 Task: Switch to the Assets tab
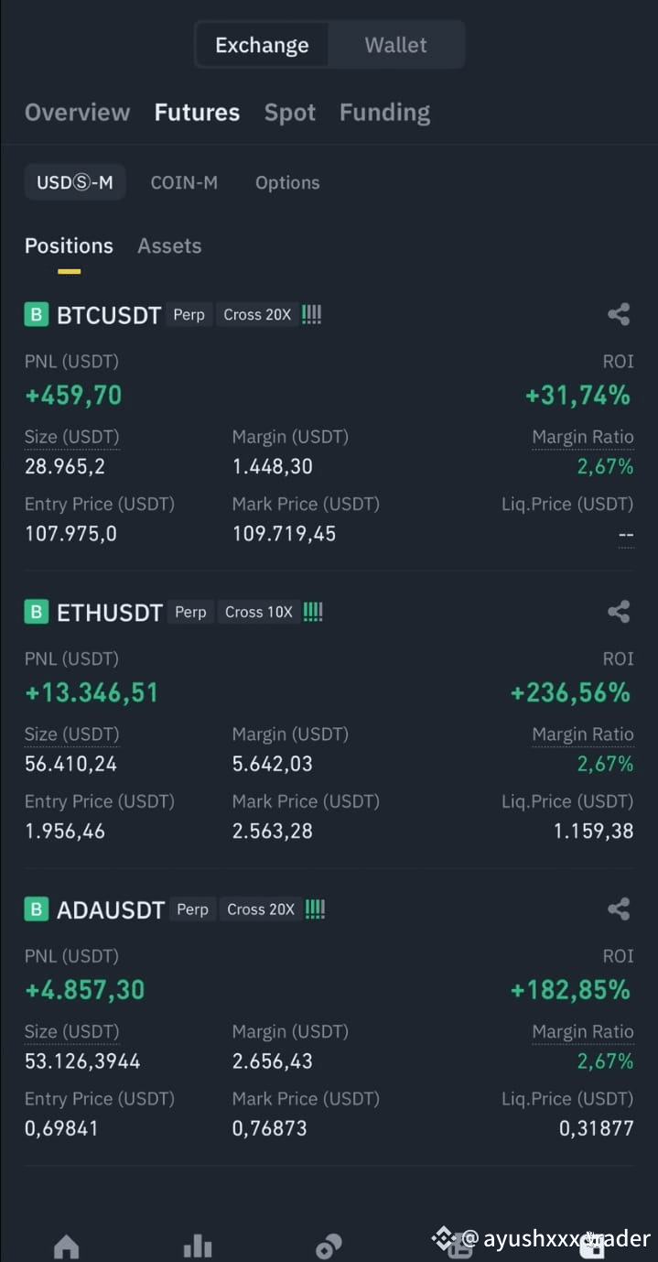pyautogui.click(x=169, y=245)
